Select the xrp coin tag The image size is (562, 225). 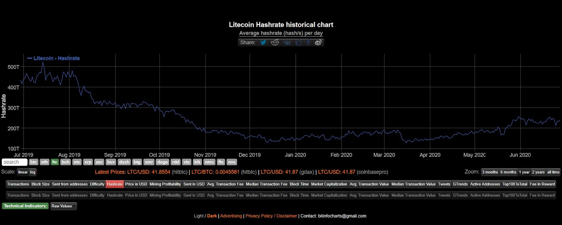[x=88, y=162]
